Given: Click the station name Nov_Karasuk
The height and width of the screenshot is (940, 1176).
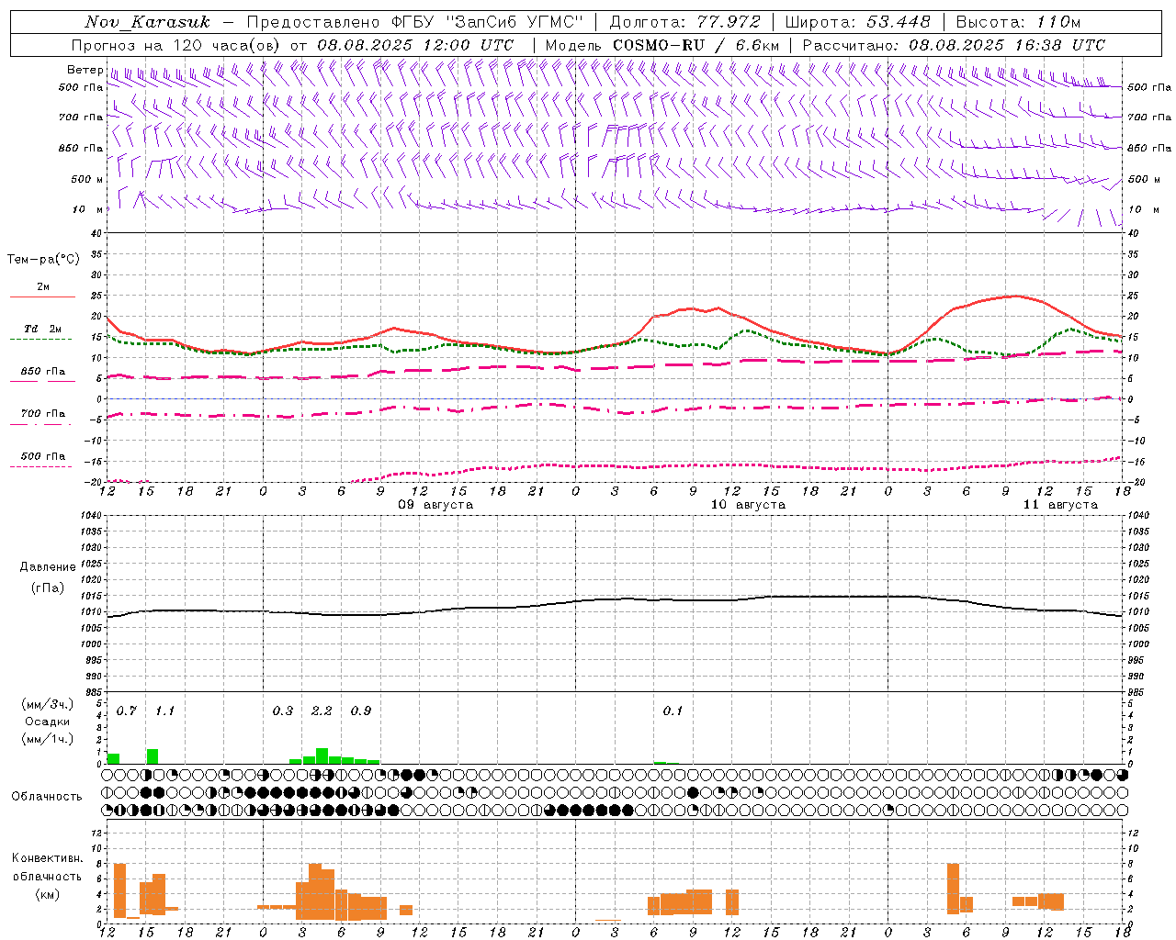Looking at the screenshot, I should point(147,22).
